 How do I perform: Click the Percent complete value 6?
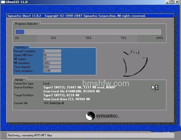pos(52,51)
